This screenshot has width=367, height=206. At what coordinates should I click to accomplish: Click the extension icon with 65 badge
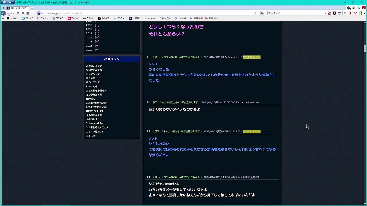coord(349,8)
